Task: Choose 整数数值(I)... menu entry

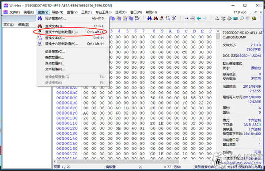Action: (72, 57)
